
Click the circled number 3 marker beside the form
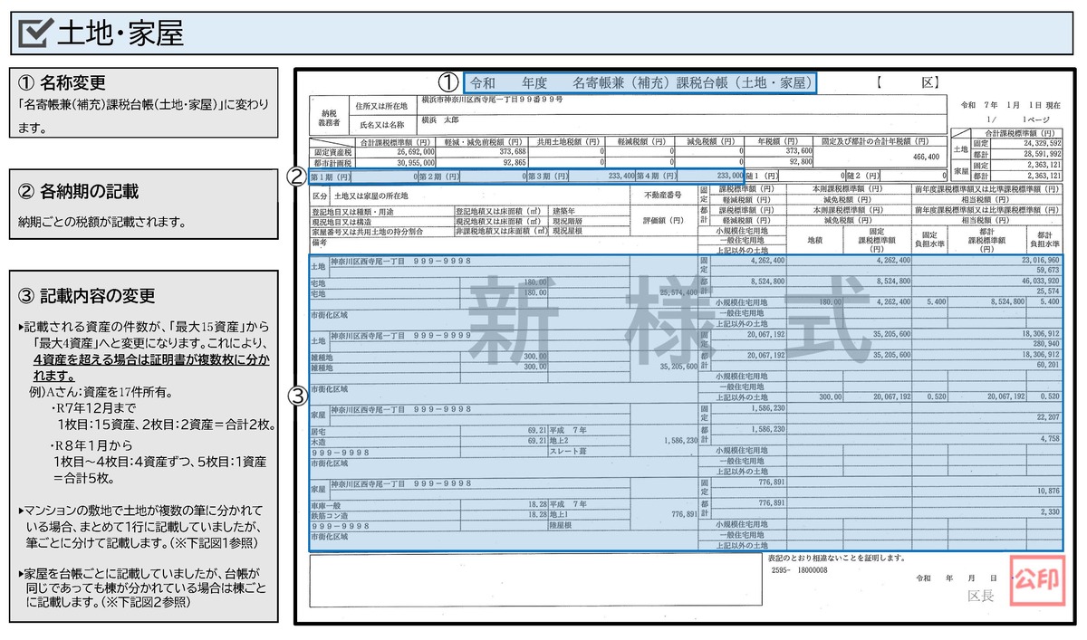click(295, 396)
